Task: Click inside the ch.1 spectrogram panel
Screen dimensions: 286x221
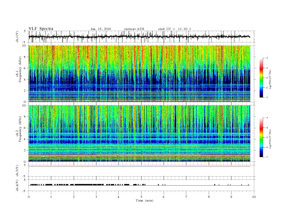Action: tap(139, 74)
